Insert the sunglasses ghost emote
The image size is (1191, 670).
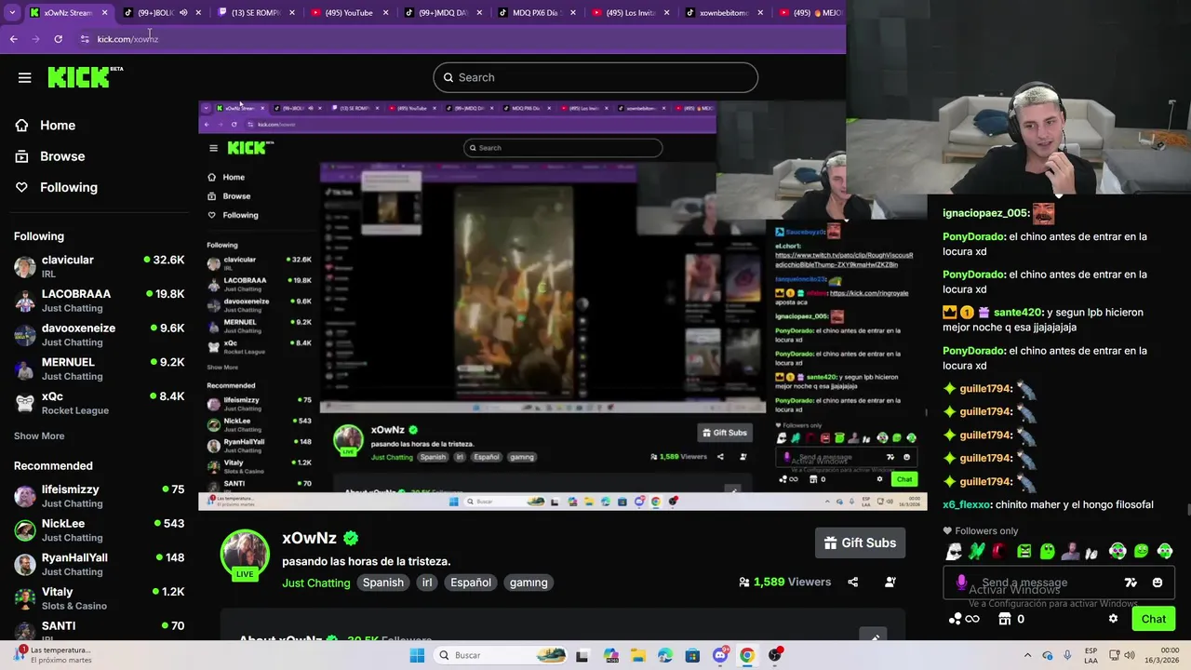tap(954, 551)
